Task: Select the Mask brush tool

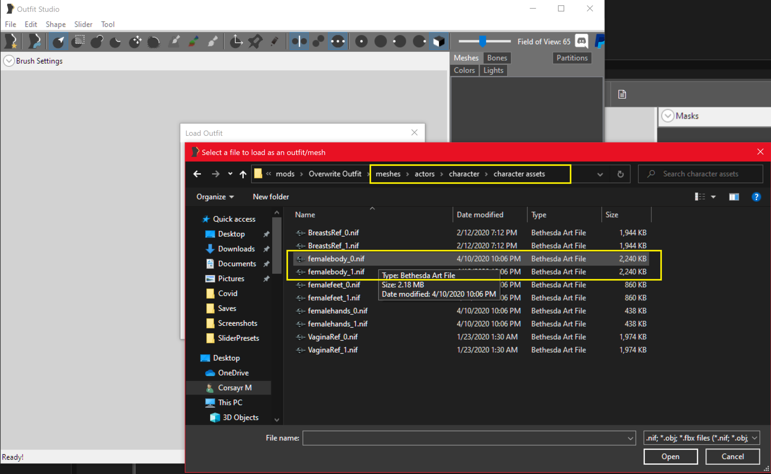Action: (x=78, y=41)
